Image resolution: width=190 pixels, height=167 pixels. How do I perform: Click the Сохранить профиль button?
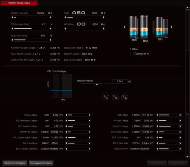point(41,163)
